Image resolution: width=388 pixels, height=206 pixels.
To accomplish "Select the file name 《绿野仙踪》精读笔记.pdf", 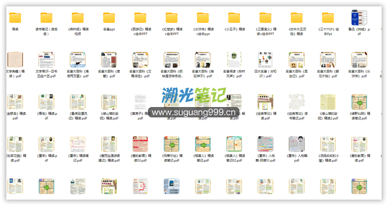I will 359,116.
